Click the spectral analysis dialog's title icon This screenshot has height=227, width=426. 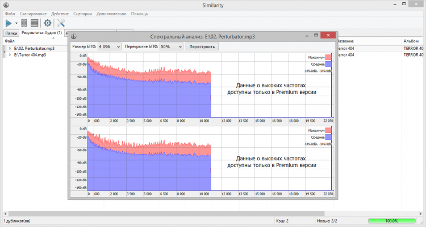(74, 36)
